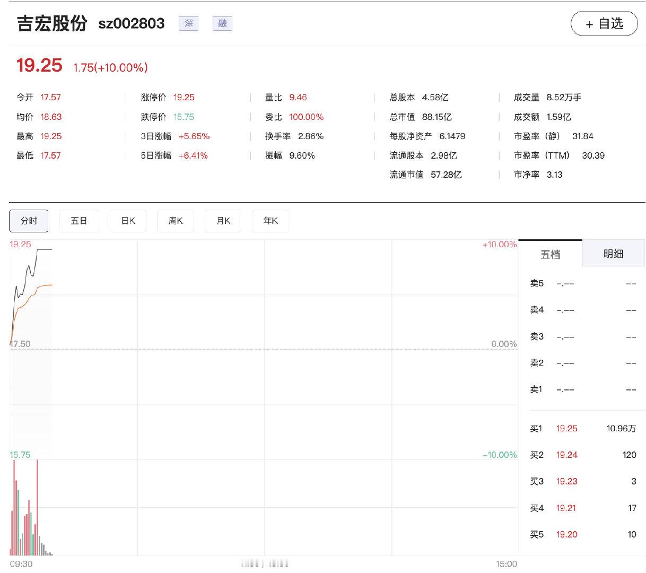Click +10.00% axis label on chart
The height and width of the screenshot is (573, 646).
[x=499, y=245]
